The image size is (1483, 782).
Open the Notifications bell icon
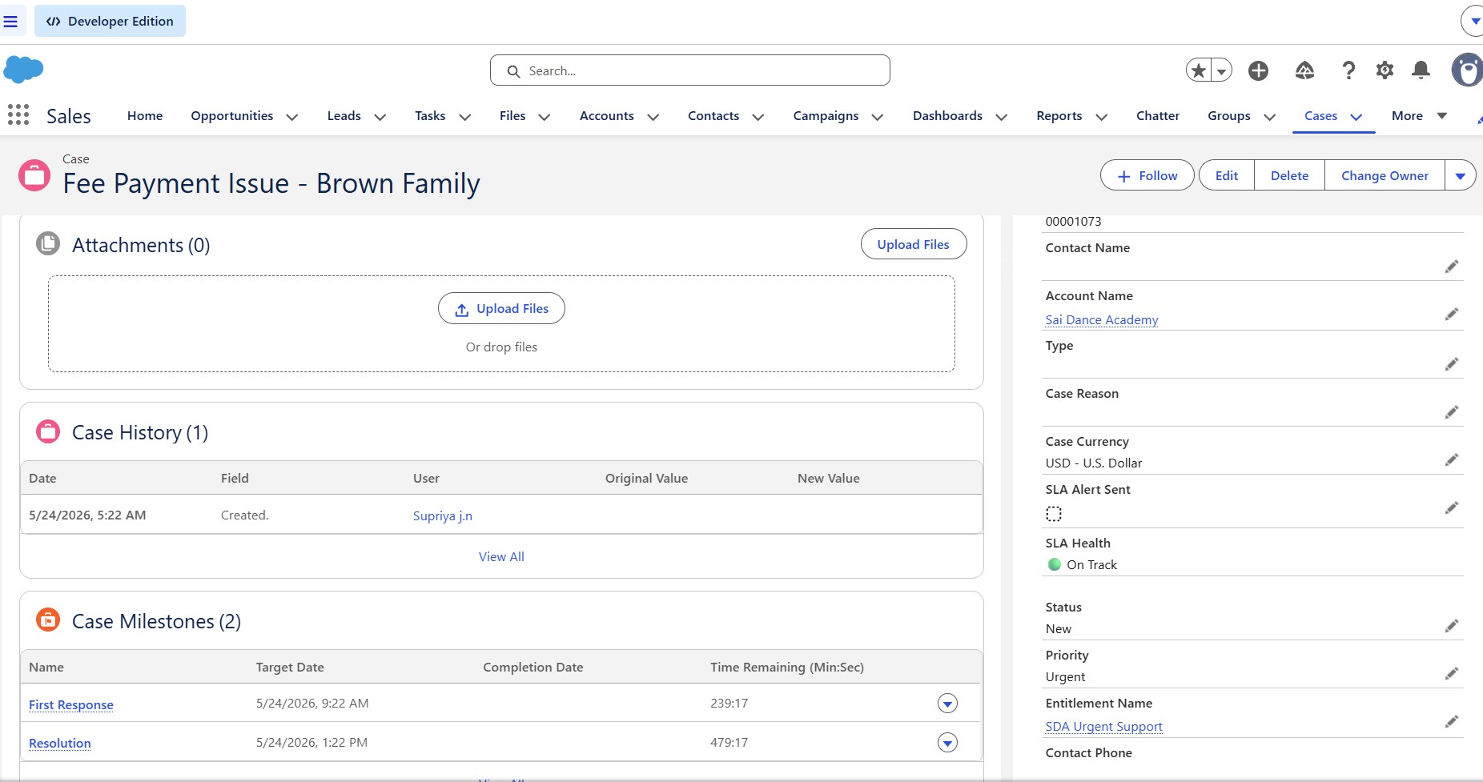point(1421,70)
